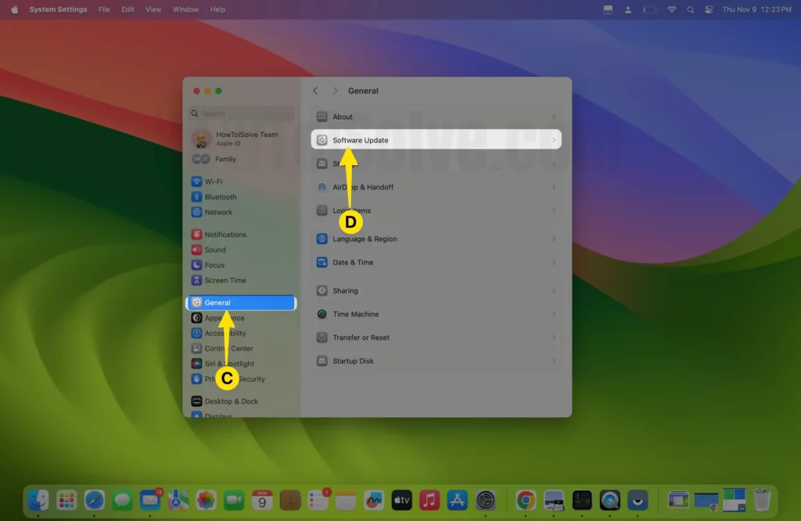Click the Language & Region globe icon
Screen dimensions: 801x521
click(322, 239)
